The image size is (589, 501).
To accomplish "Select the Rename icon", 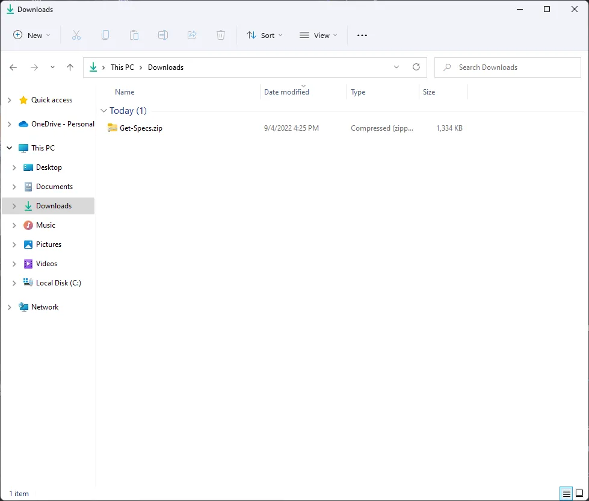I will (x=163, y=35).
